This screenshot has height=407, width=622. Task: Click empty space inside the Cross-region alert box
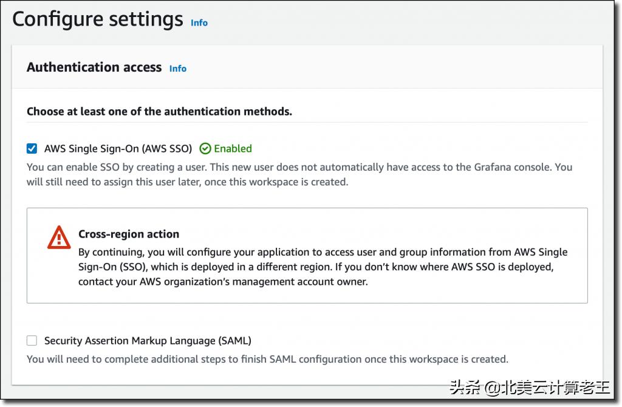click(x=486, y=292)
